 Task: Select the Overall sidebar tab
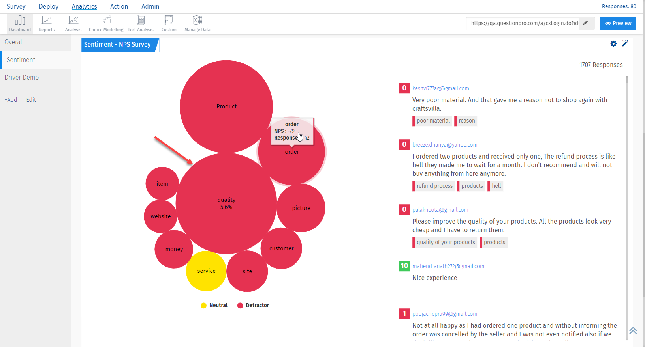pyautogui.click(x=36, y=42)
